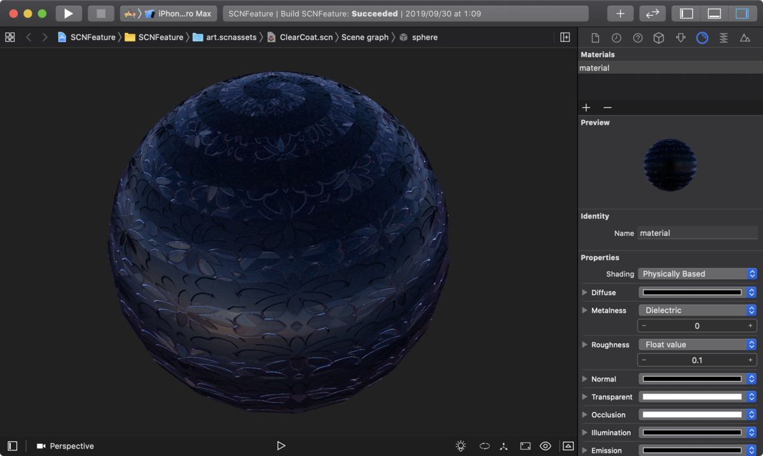Open the Node inspector cube icon
Viewport: 763px width, 456px height.
[659, 38]
